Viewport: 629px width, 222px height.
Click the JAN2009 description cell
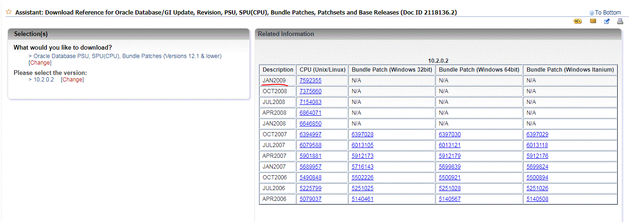coord(278,81)
